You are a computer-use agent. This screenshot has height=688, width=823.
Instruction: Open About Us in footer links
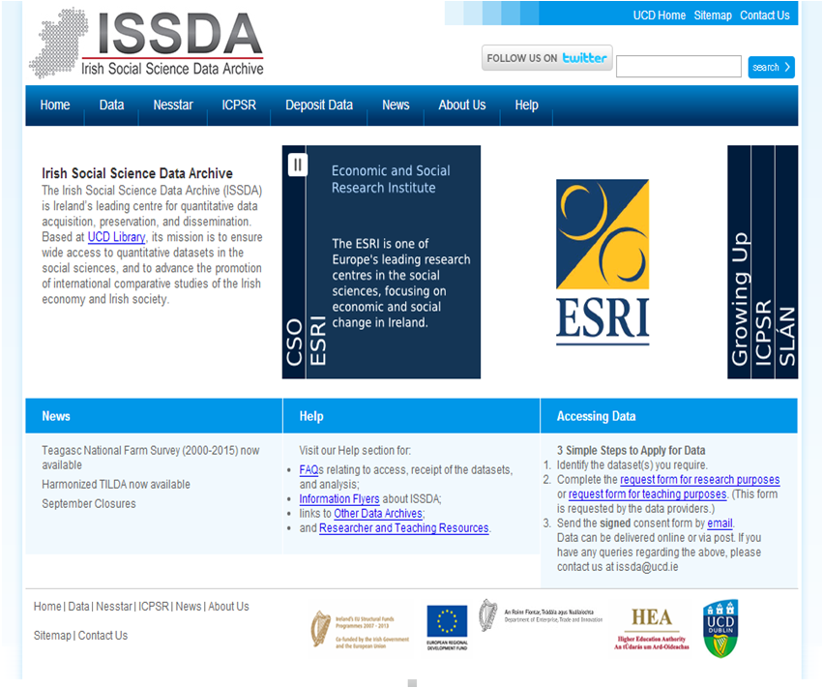coord(228,607)
